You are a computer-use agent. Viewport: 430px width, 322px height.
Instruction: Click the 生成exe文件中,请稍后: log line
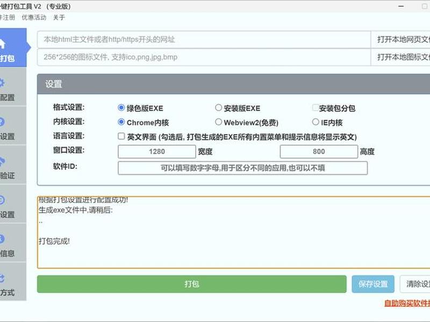click(x=76, y=210)
